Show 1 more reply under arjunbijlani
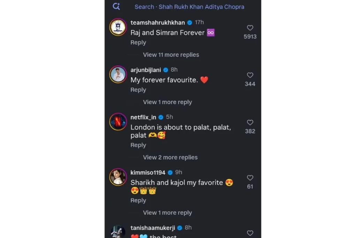 click(167, 102)
